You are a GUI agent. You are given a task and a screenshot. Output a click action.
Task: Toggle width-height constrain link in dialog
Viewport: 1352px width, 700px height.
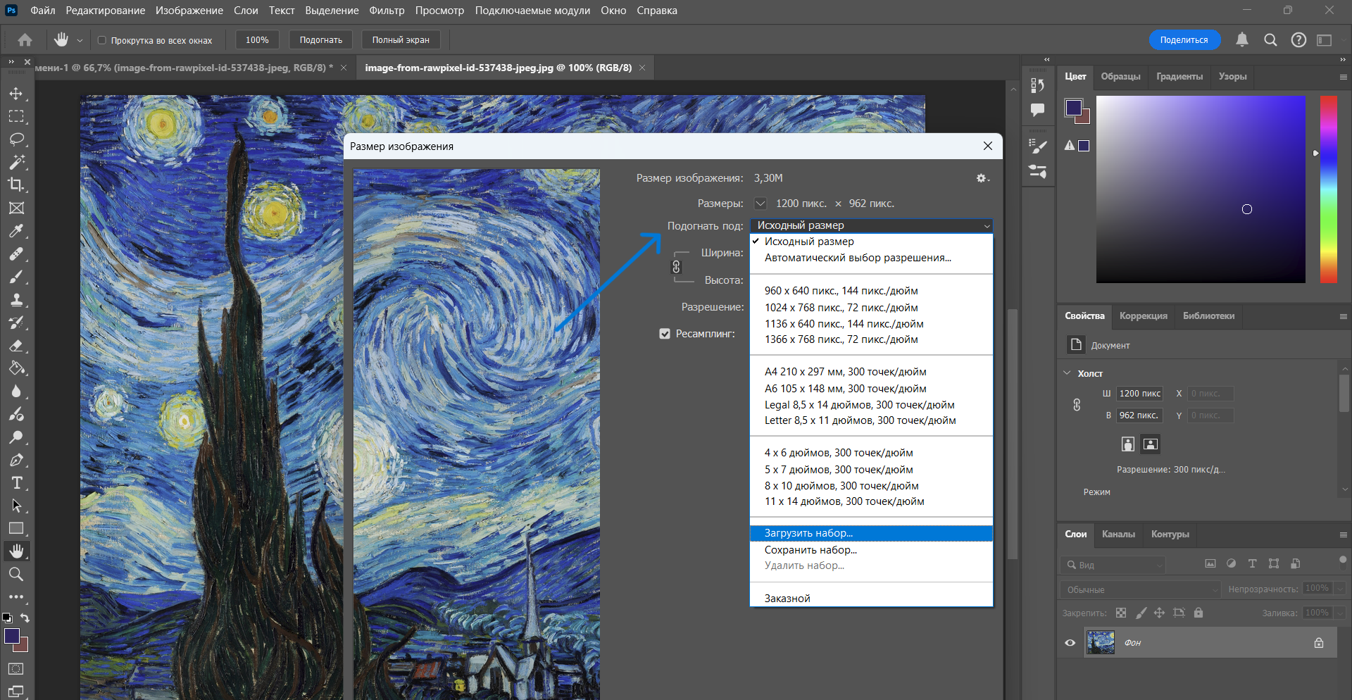coord(676,267)
